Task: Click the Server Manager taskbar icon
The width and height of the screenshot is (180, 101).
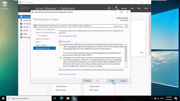Action: [74, 98]
